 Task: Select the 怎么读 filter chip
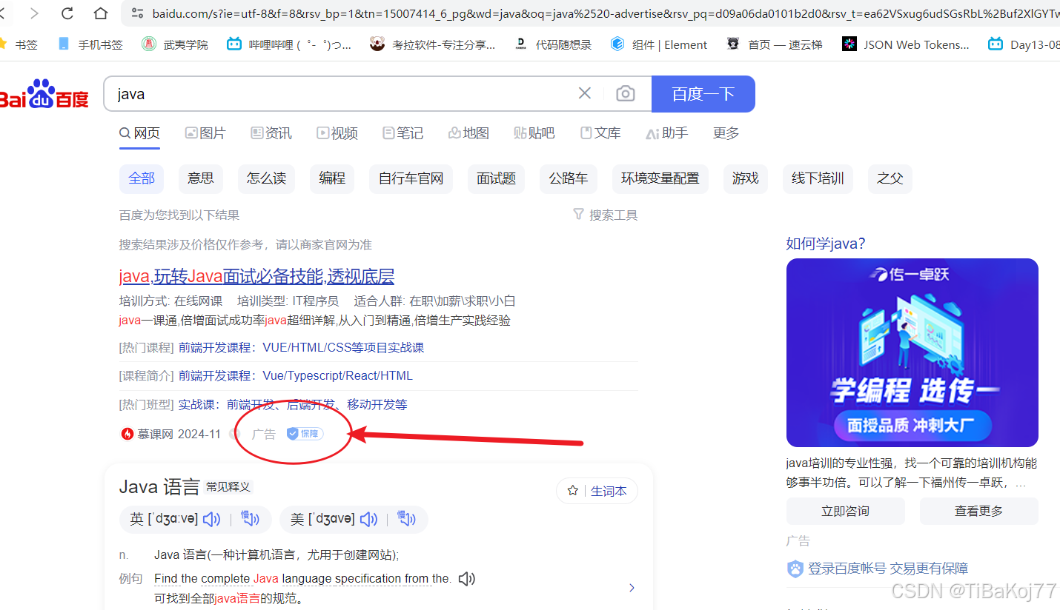pyautogui.click(x=267, y=178)
